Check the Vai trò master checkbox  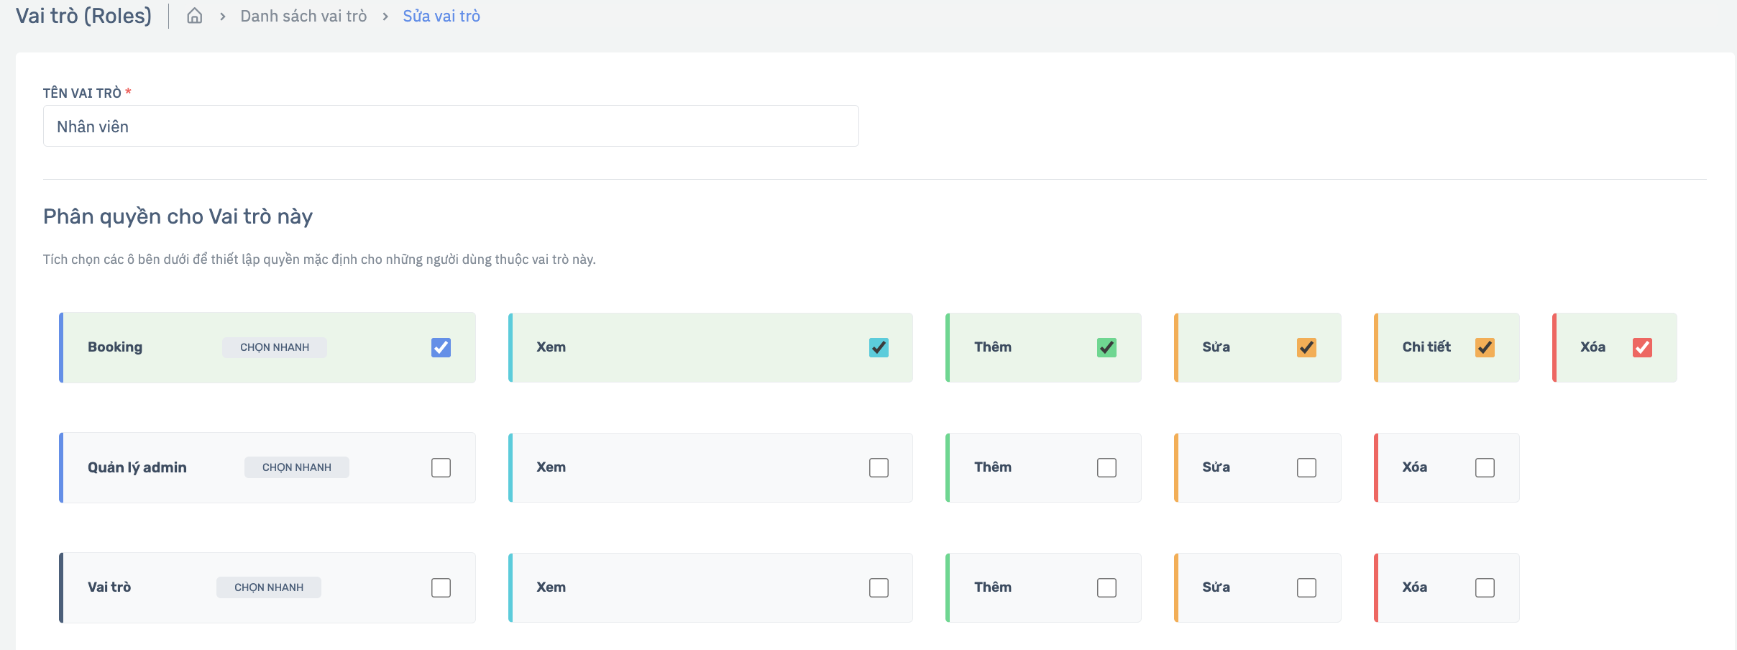[441, 587]
